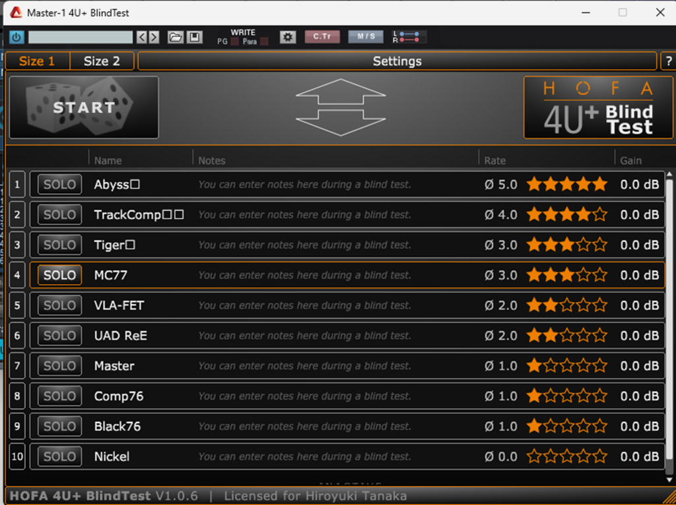Click the down arrow in header
Screen dimensions: 676x505
tap(341, 123)
